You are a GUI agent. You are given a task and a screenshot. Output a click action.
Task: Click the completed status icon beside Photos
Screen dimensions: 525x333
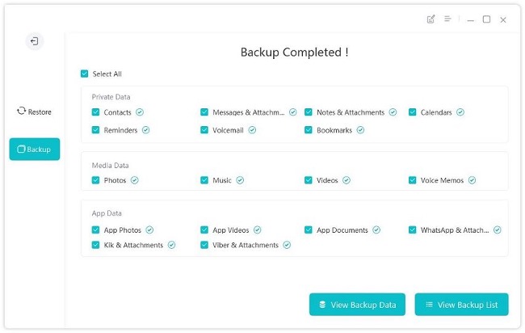coord(135,180)
